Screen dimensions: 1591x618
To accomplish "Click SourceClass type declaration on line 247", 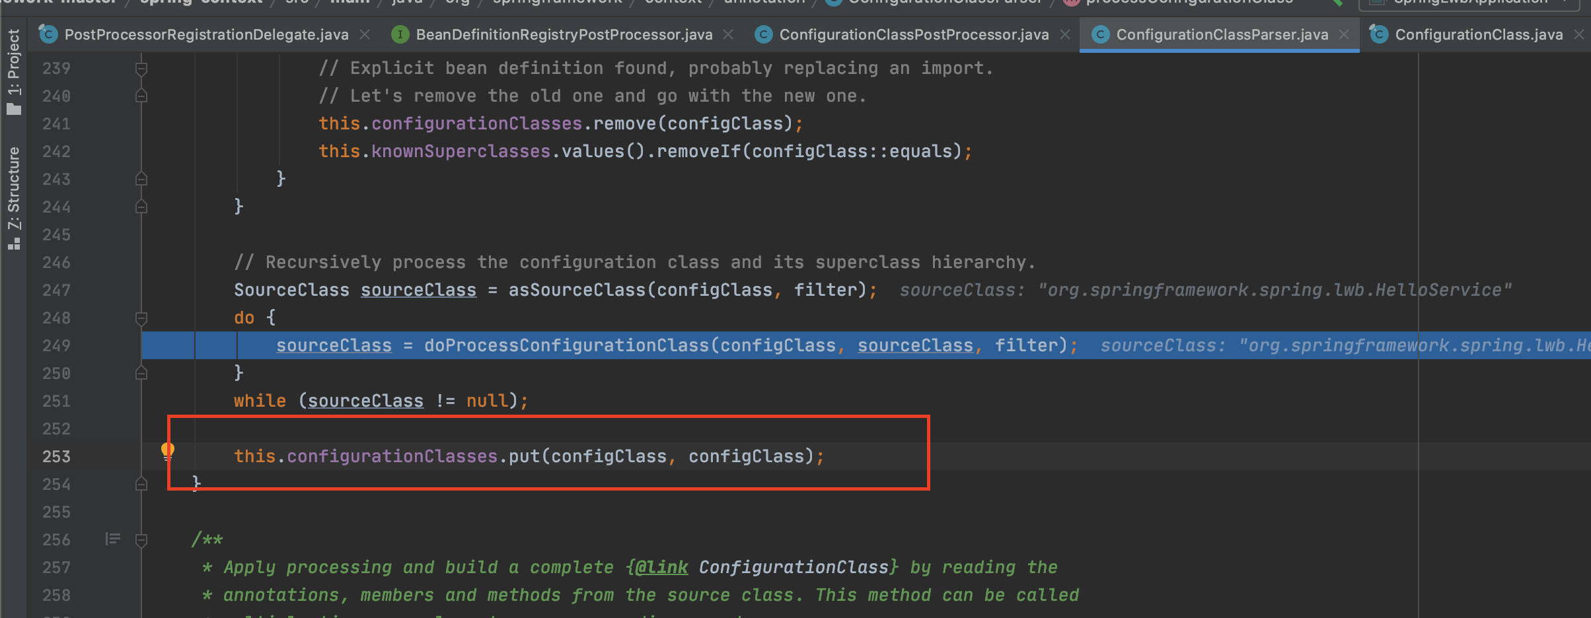I will point(291,290).
